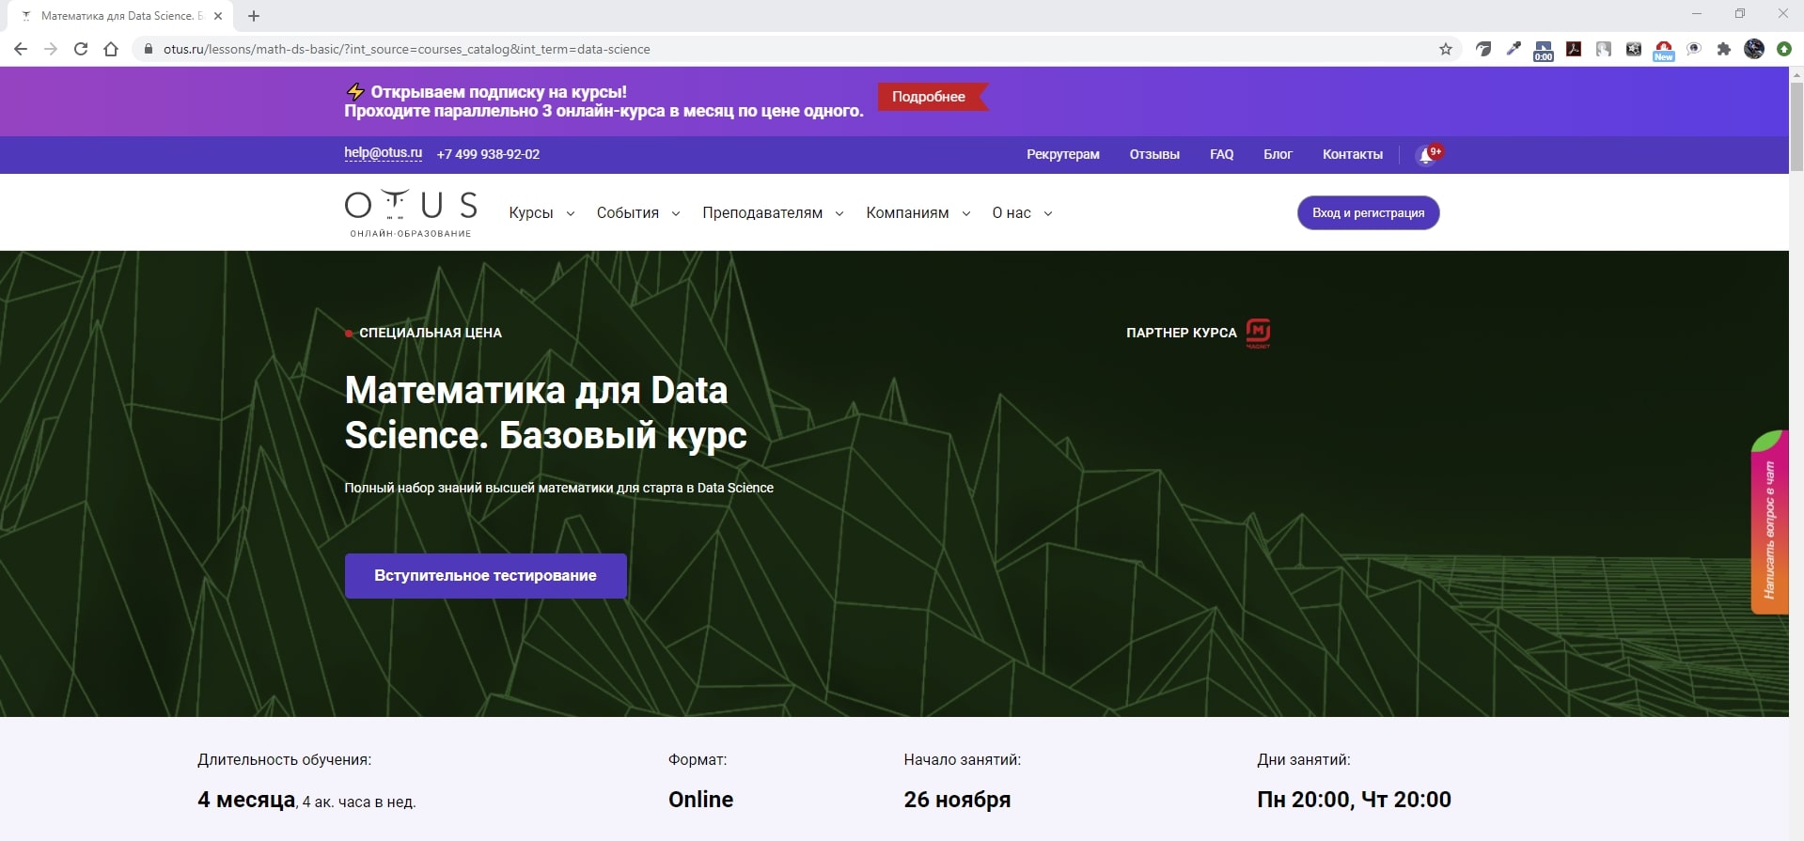The height and width of the screenshot is (841, 1804).
Task: Click the green update arrow icon
Action: pos(1784,49)
